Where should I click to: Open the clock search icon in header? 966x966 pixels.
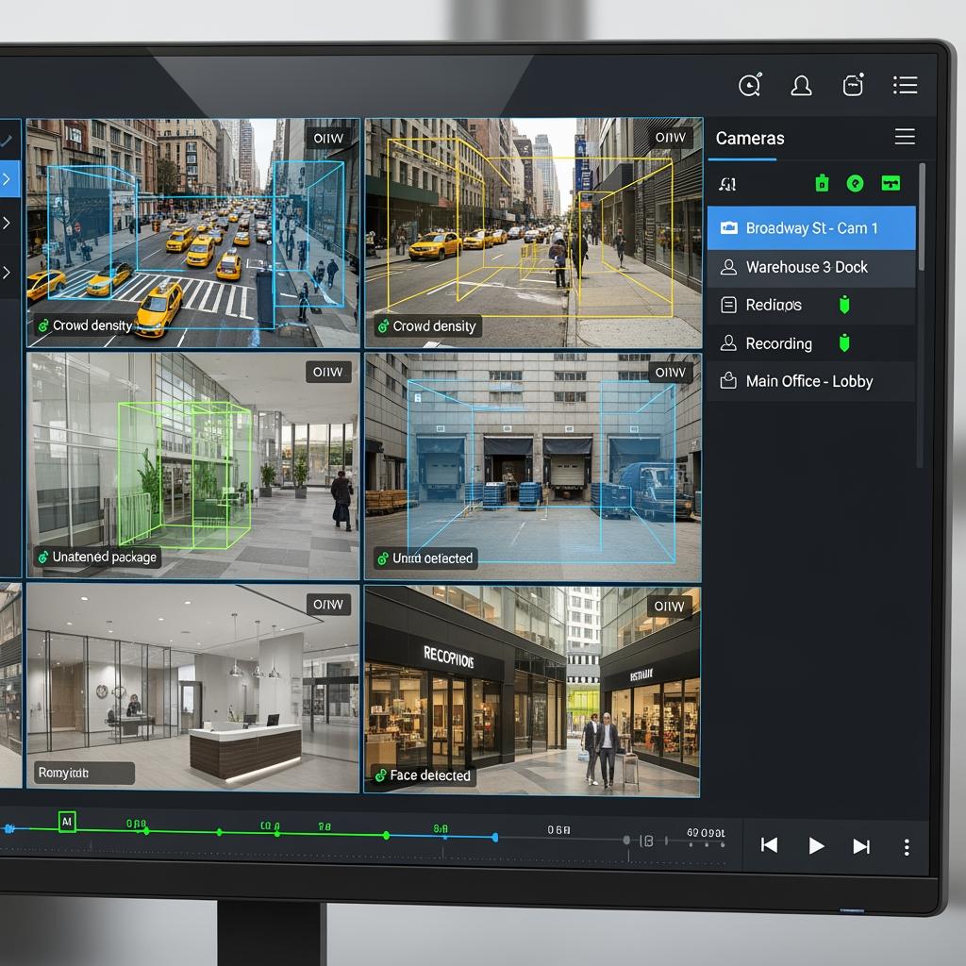click(750, 86)
